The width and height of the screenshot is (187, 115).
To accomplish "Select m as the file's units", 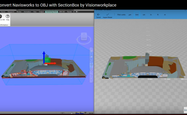I will pos(165,15).
